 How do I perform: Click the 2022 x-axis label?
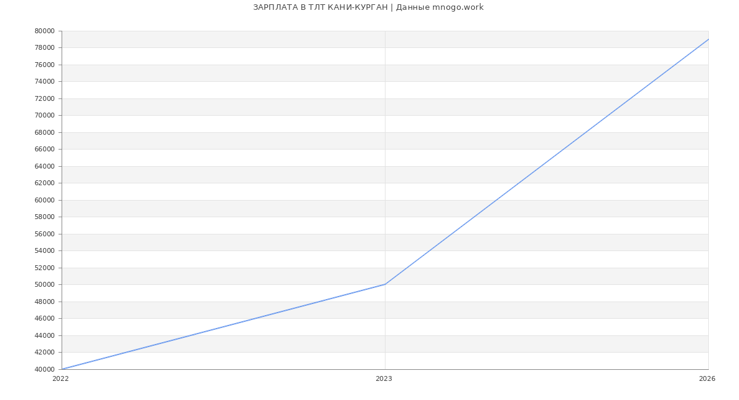tap(60, 379)
